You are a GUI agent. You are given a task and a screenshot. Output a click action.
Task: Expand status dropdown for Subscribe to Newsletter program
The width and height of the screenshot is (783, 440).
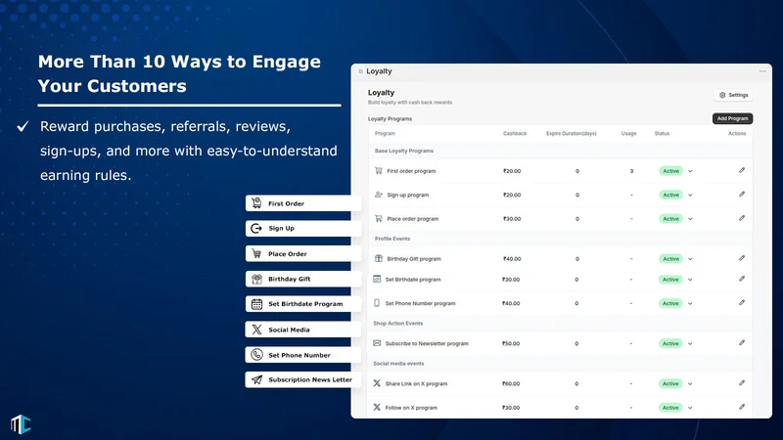pyautogui.click(x=690, y=344)
